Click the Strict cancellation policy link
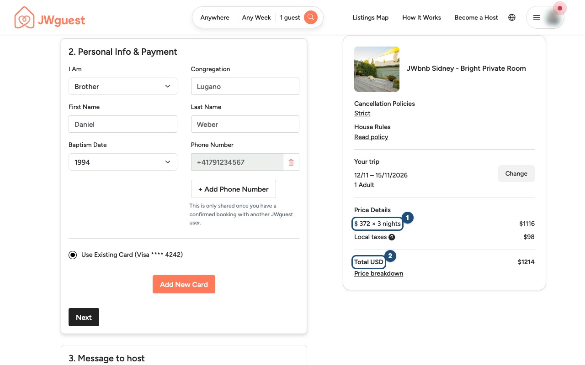The image size is (585, 365). tap(362, 113)
